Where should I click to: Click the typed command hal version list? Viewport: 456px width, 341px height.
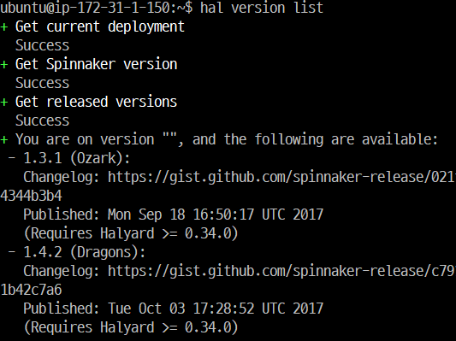click(x=262, y=8)
